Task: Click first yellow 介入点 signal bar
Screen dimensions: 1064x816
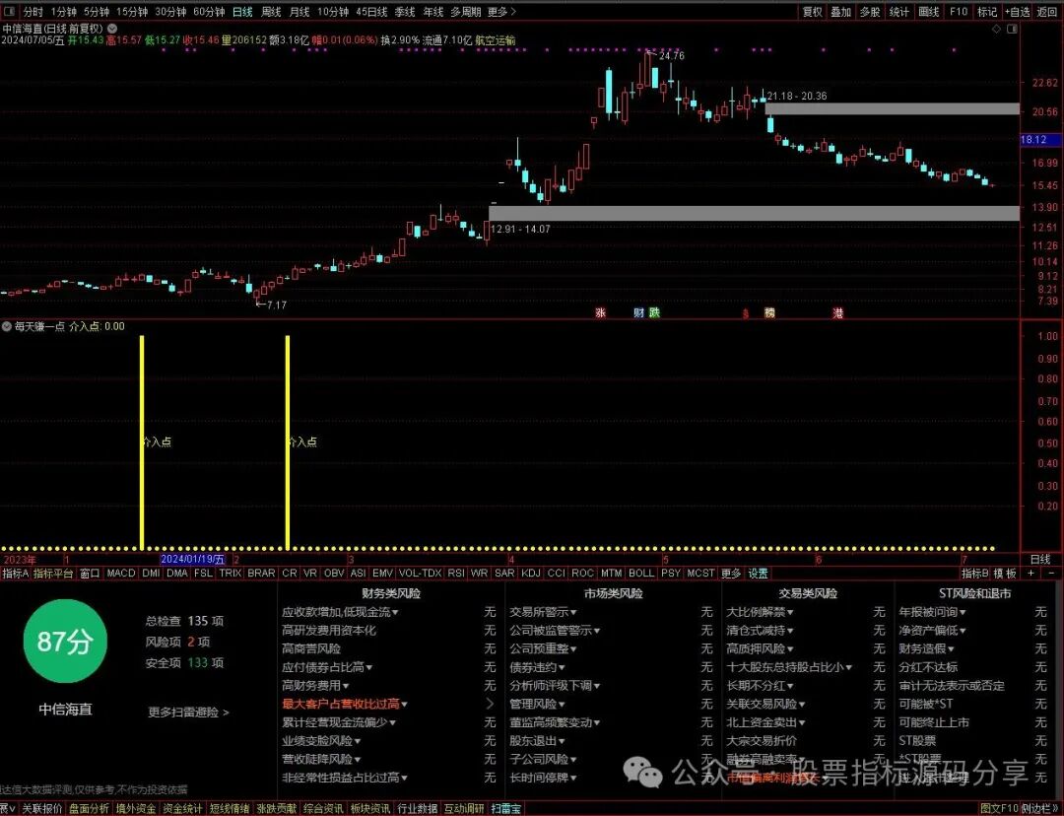Action: tap(142, 442)
